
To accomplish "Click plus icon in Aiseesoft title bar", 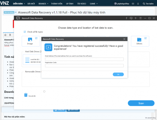I will [x=136, y=18].
